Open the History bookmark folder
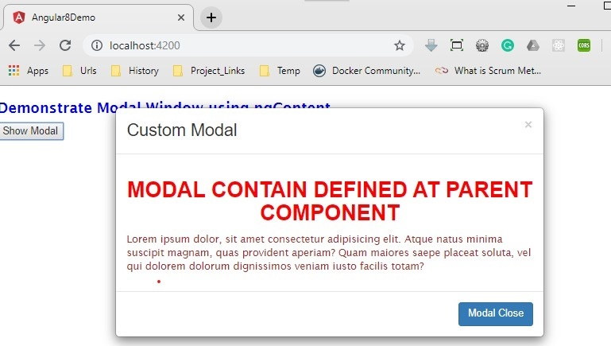 click(135, 71)
